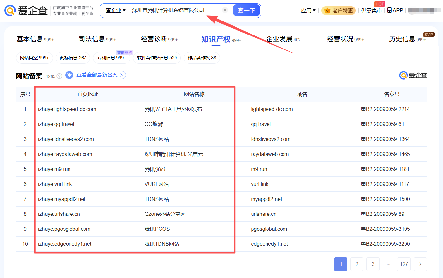Click the HOT badge above 供需集市
Image resolution: width=443 pixels, height=278 pixels.
pos(379,4)
